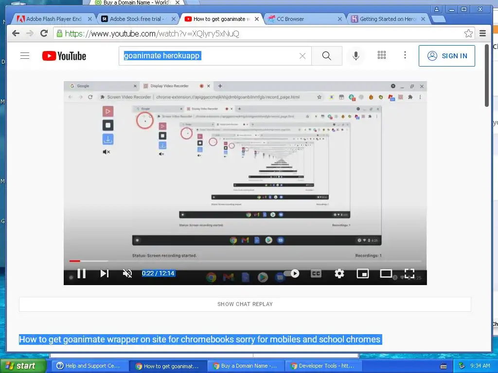Click the network tray icon
Screen dimensions: 498x373
[x=462, y=366]
